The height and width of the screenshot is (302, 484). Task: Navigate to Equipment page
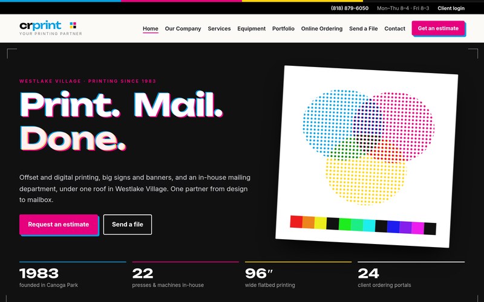251,28
